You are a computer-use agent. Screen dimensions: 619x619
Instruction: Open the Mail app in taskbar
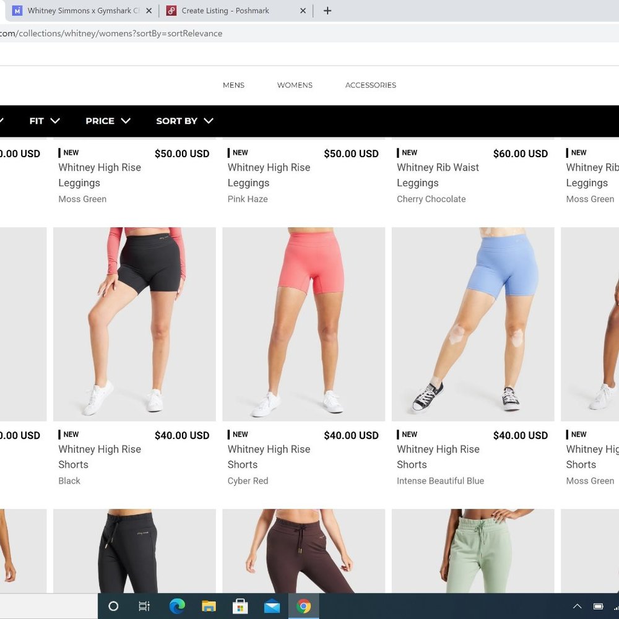(272, 606)
